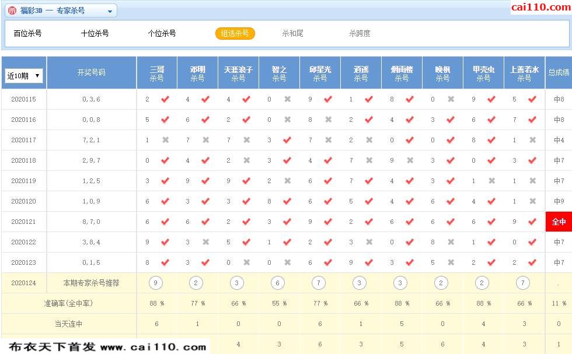Click the period number 2020119

click(x=24, y=181)
